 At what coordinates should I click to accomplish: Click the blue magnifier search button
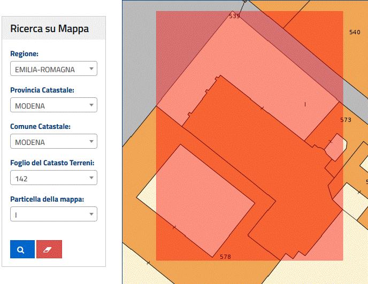click(22, 249)
